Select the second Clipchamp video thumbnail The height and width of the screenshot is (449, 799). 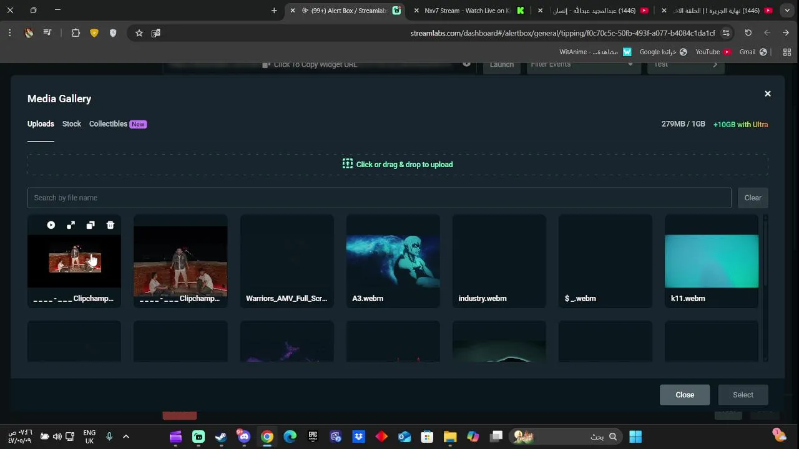click(x=180, y=261)
